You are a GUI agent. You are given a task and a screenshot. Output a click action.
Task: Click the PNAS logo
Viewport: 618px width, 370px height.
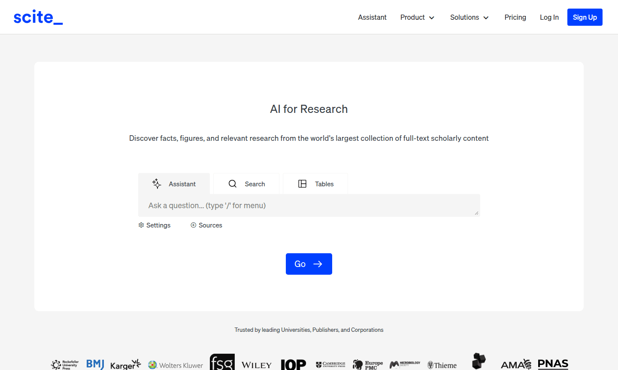click(553, 364)
